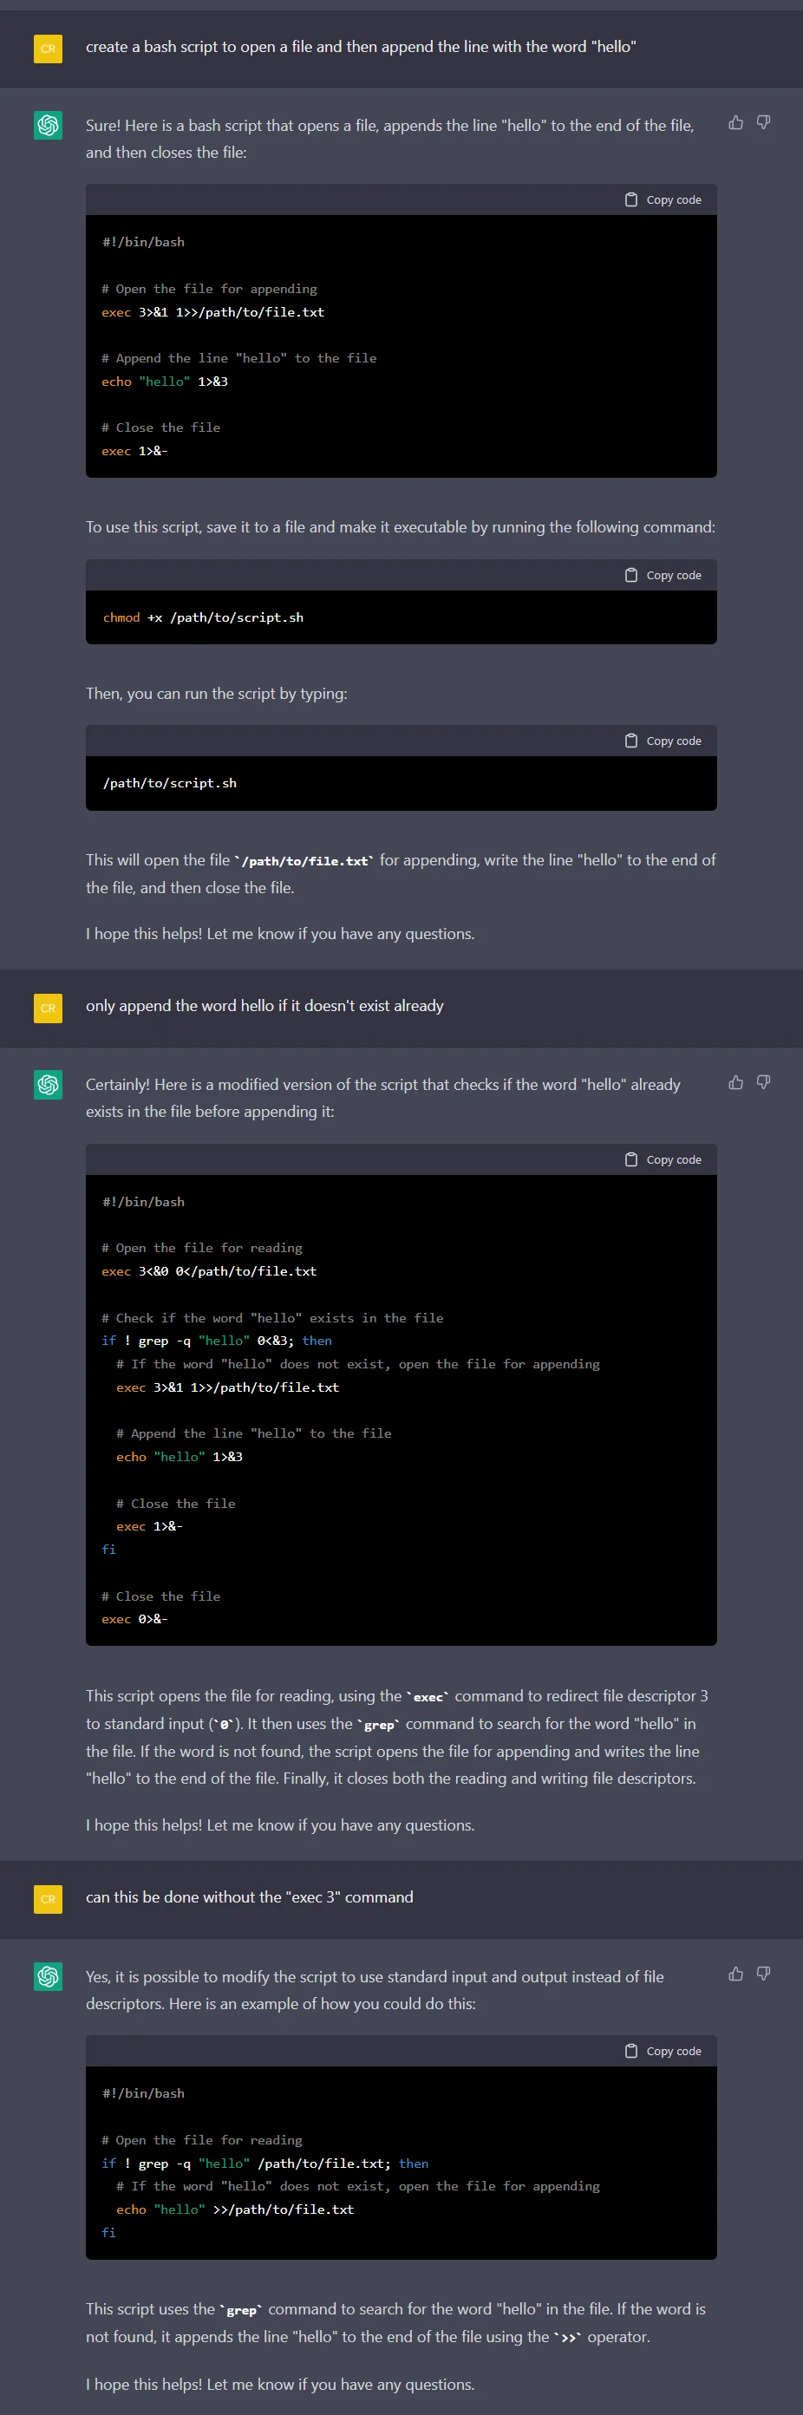Dislike the reply starting "Certainly! Here is a modified version"
The image size is (803, 2415).
tap(764, 1083)
